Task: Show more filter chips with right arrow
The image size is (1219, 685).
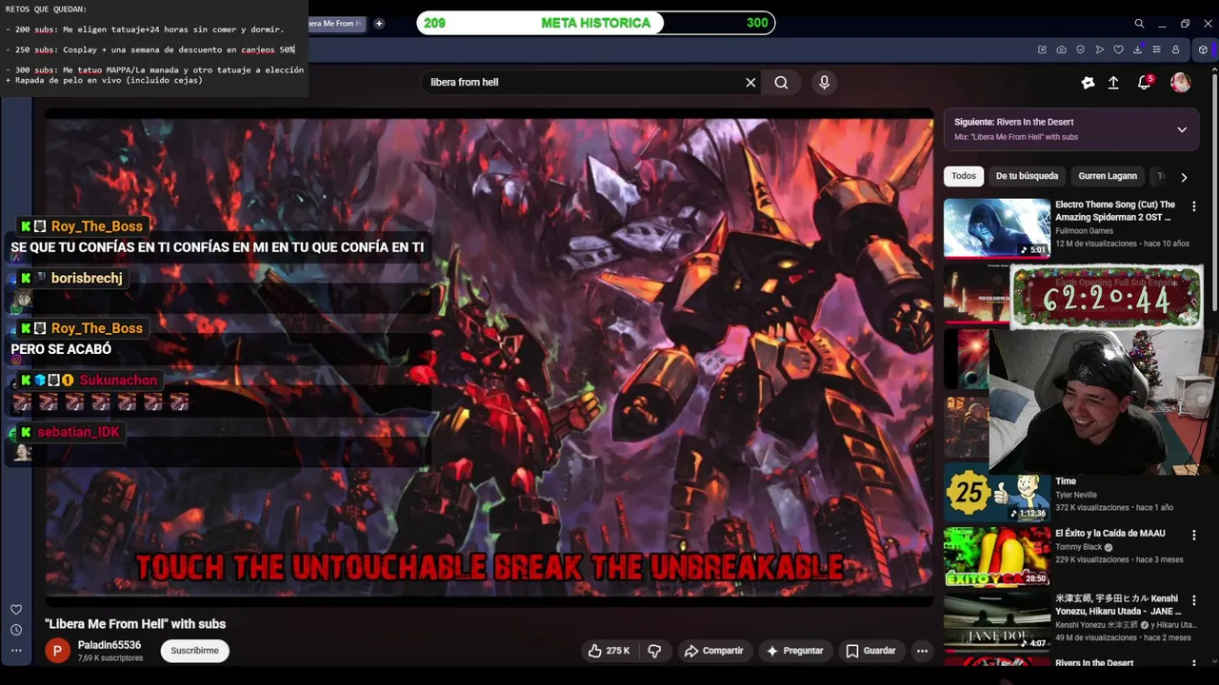Action: (1184, 177)
